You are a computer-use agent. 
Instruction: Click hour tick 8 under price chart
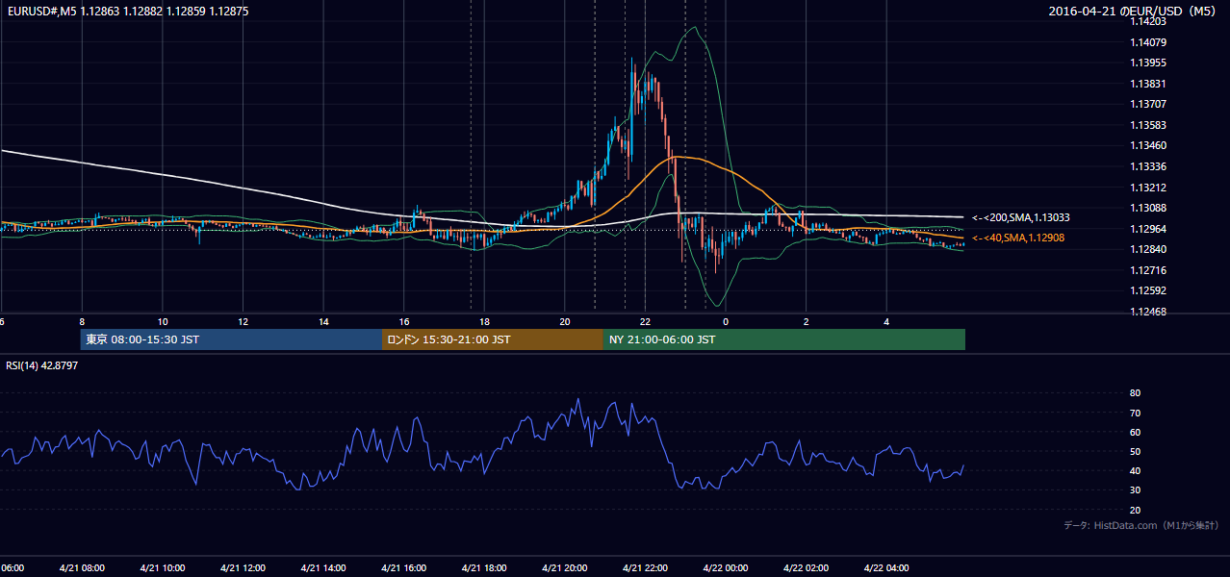(x=82, y=321)
